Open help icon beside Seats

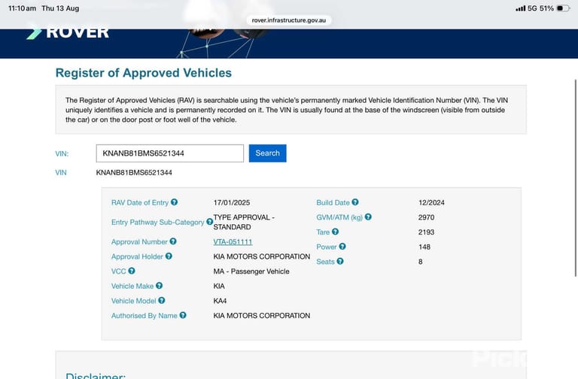click(340, 261)
